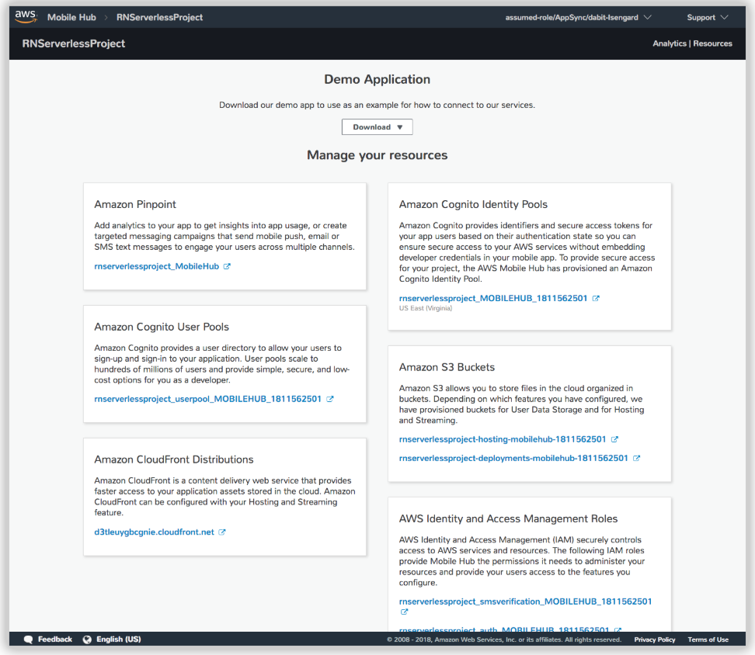The width and height of the screenshot is (755, 655).
Task: Open the Support menu label
Action: point(701,17)
